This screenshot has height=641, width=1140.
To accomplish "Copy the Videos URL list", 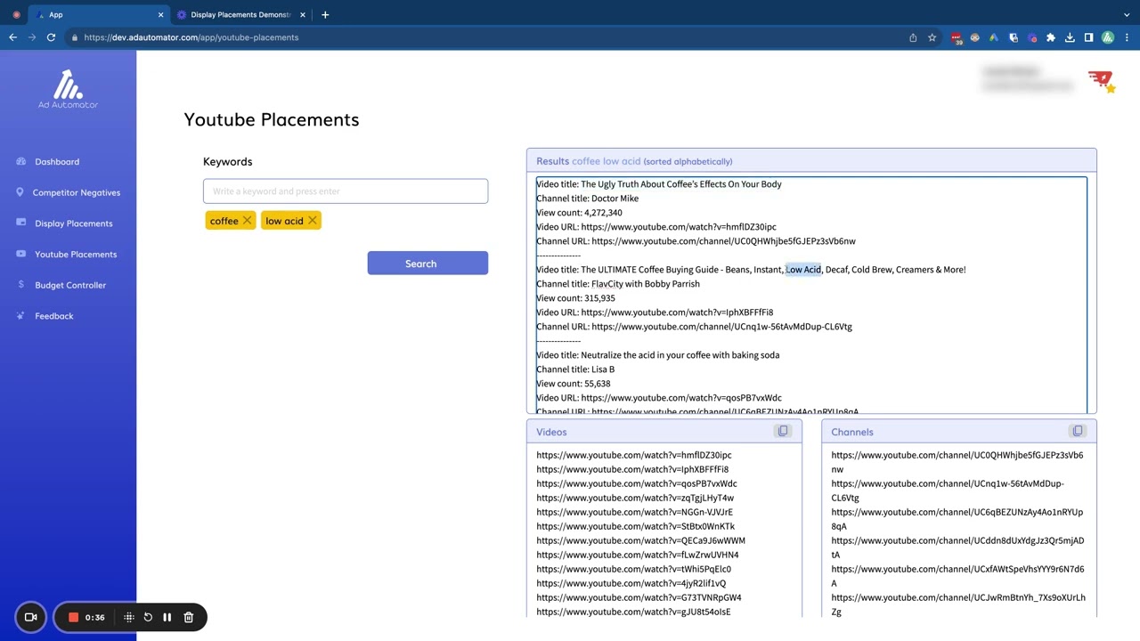I will [783, 432].
